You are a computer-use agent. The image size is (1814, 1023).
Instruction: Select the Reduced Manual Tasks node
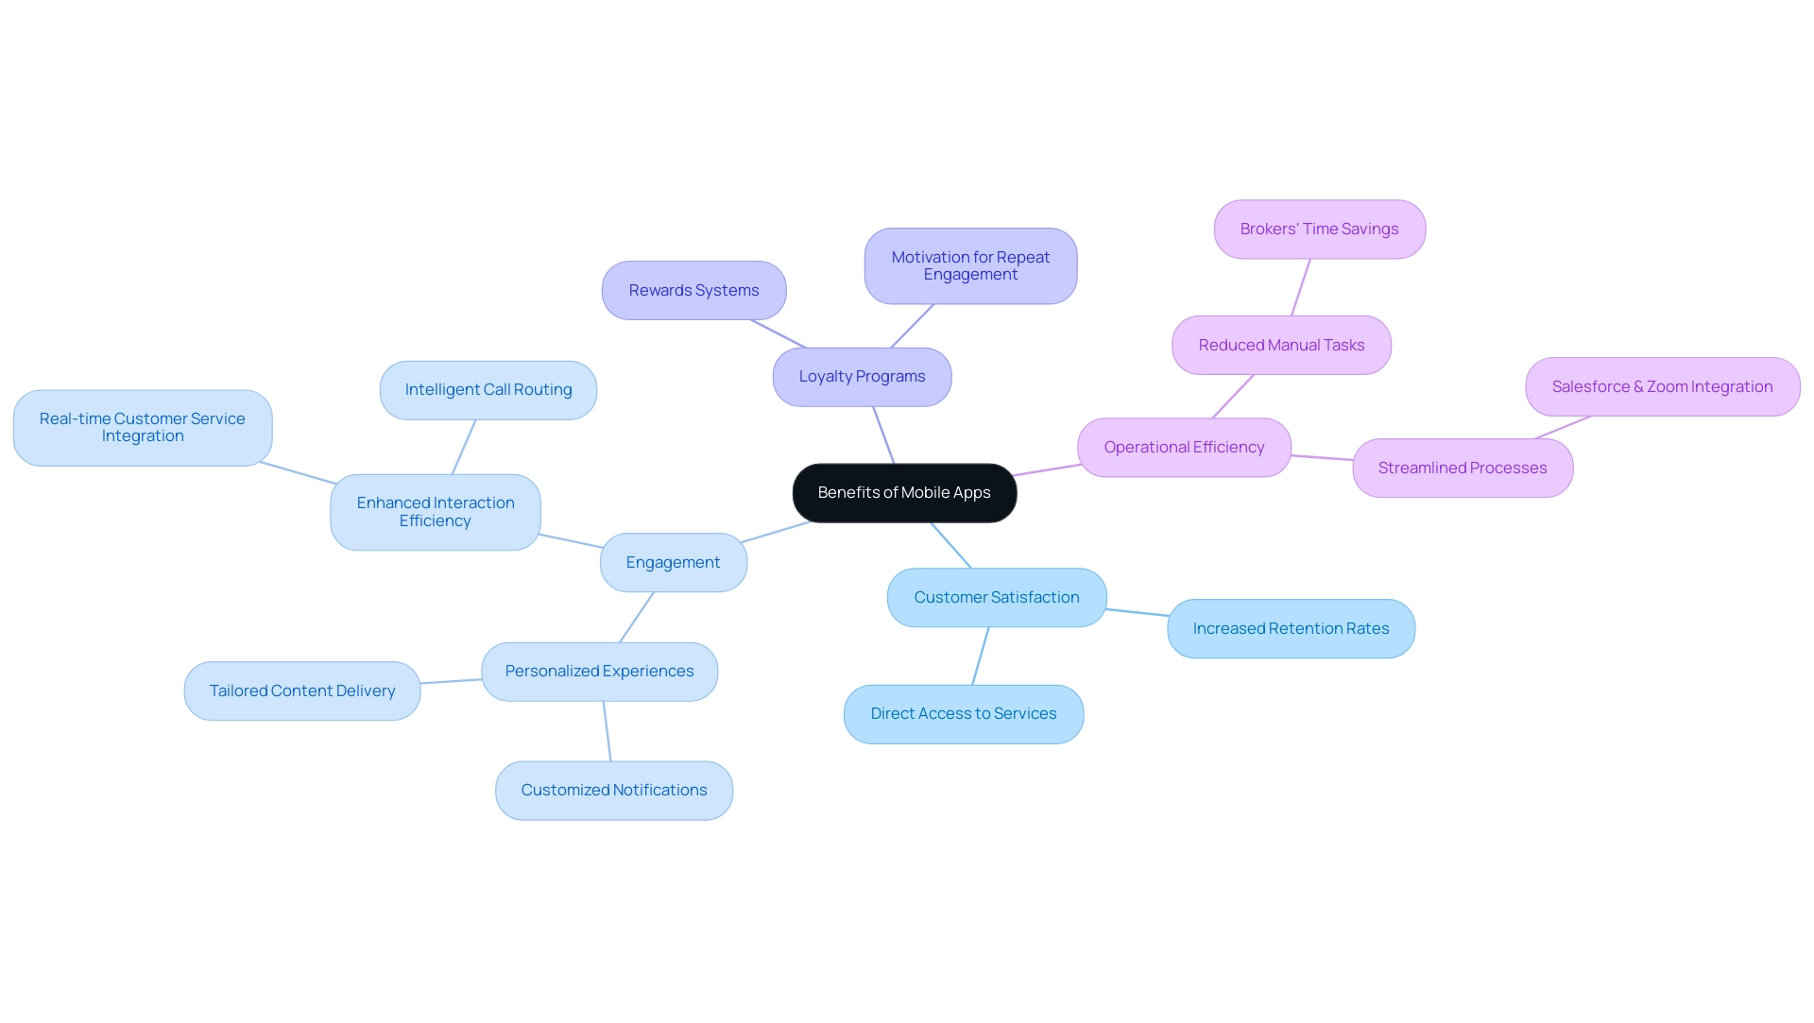(1281, 344)
